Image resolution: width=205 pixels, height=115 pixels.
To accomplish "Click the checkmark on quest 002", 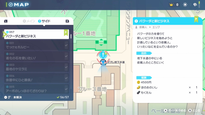I will coord(66,56).
